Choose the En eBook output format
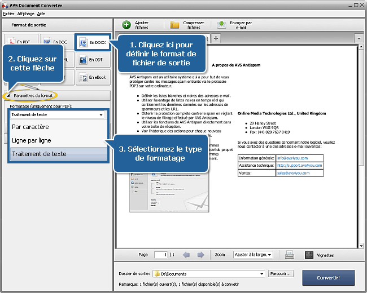367x293 pixels. point(91,78)
